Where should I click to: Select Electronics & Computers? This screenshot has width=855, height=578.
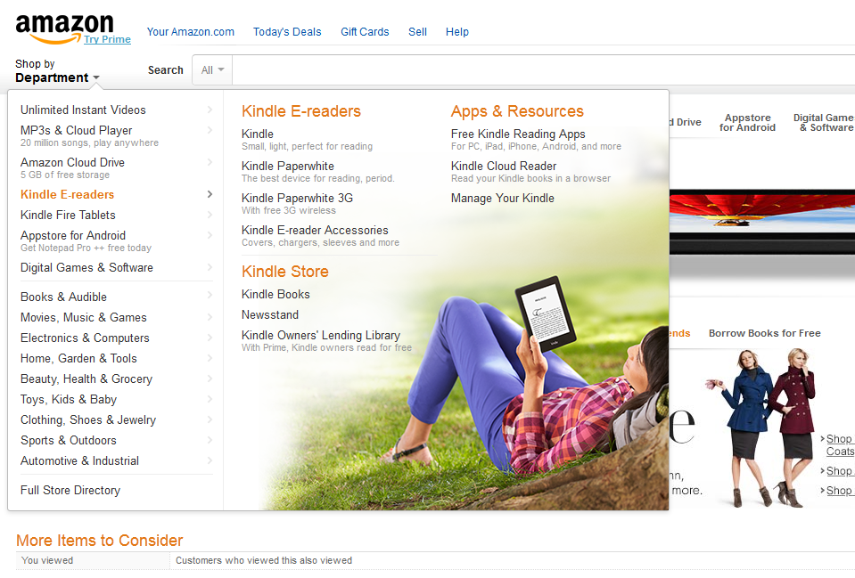(x=85, y=338)
